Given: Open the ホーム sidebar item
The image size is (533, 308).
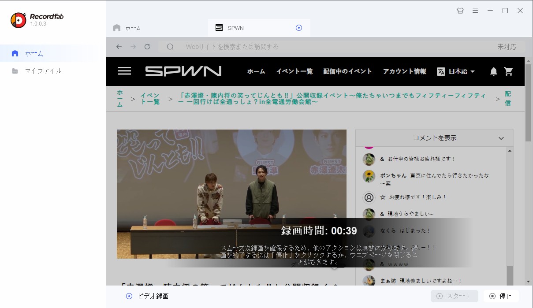Looking at the screenshot, I should point(52,53).
